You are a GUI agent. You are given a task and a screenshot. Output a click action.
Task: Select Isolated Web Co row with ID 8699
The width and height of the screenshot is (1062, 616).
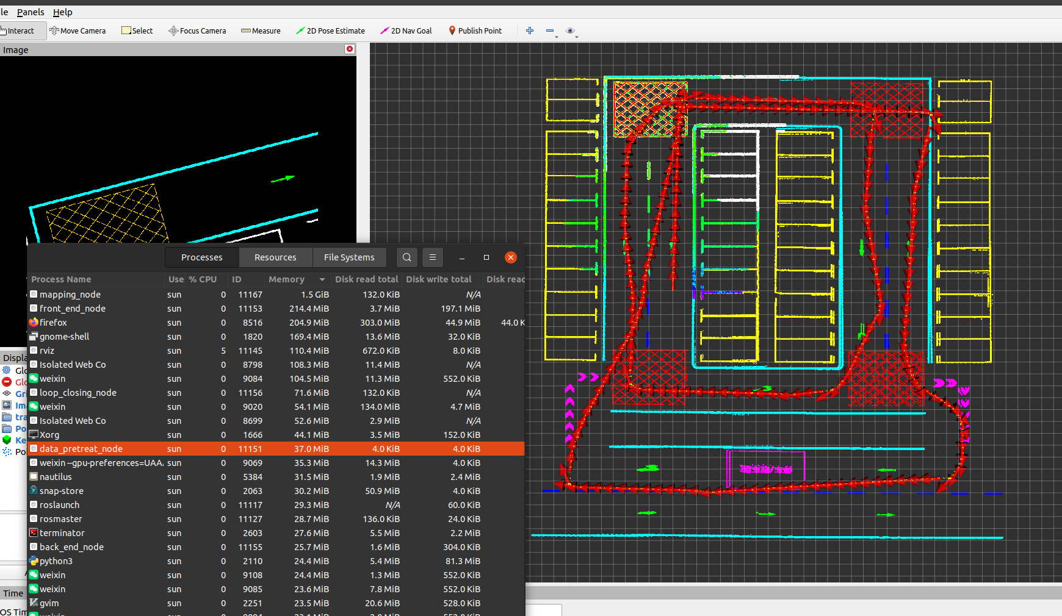(x=276, y=421)
